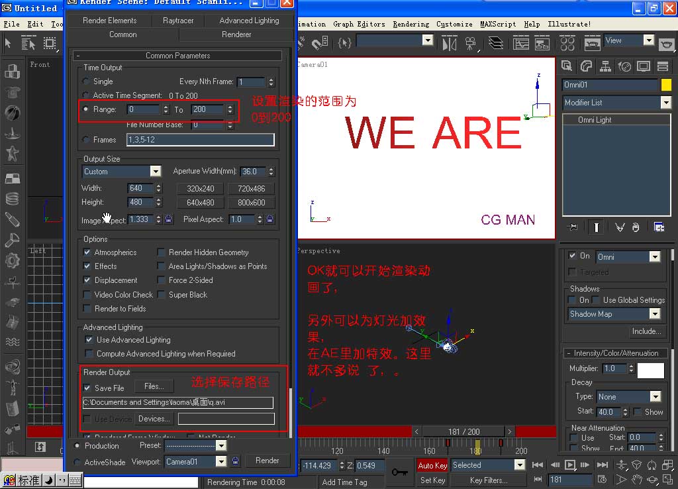This screenshot has width=678, height=489.
Task: Switch to the Hierarchy command panel
Action: pos(605,66)
